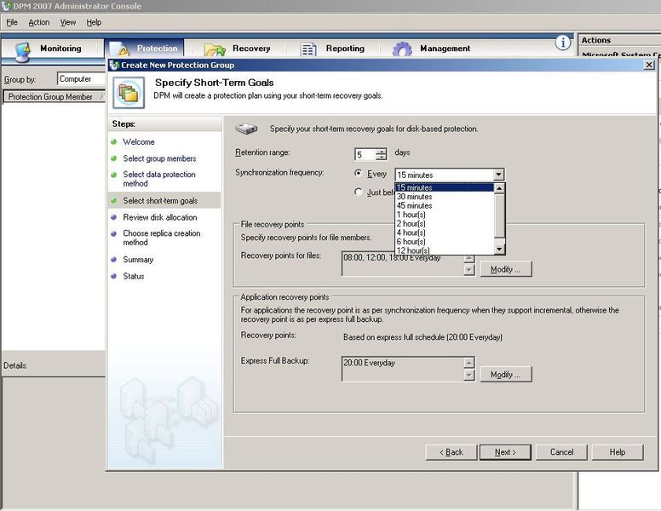
Task: Click the Choose replica creation method step
Action: click(x=162, y=238)
